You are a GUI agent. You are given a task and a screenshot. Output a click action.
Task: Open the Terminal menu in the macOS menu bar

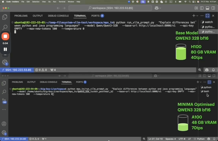(x=62, y=2)
